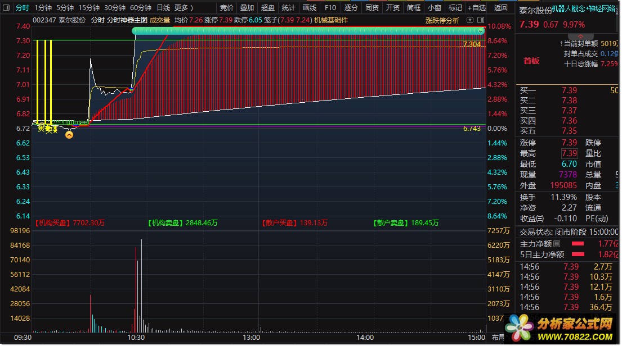This screenshot has height=346, width=622.
Task: Click the 5日主力净额 red bar
Action: click(578, 254)
